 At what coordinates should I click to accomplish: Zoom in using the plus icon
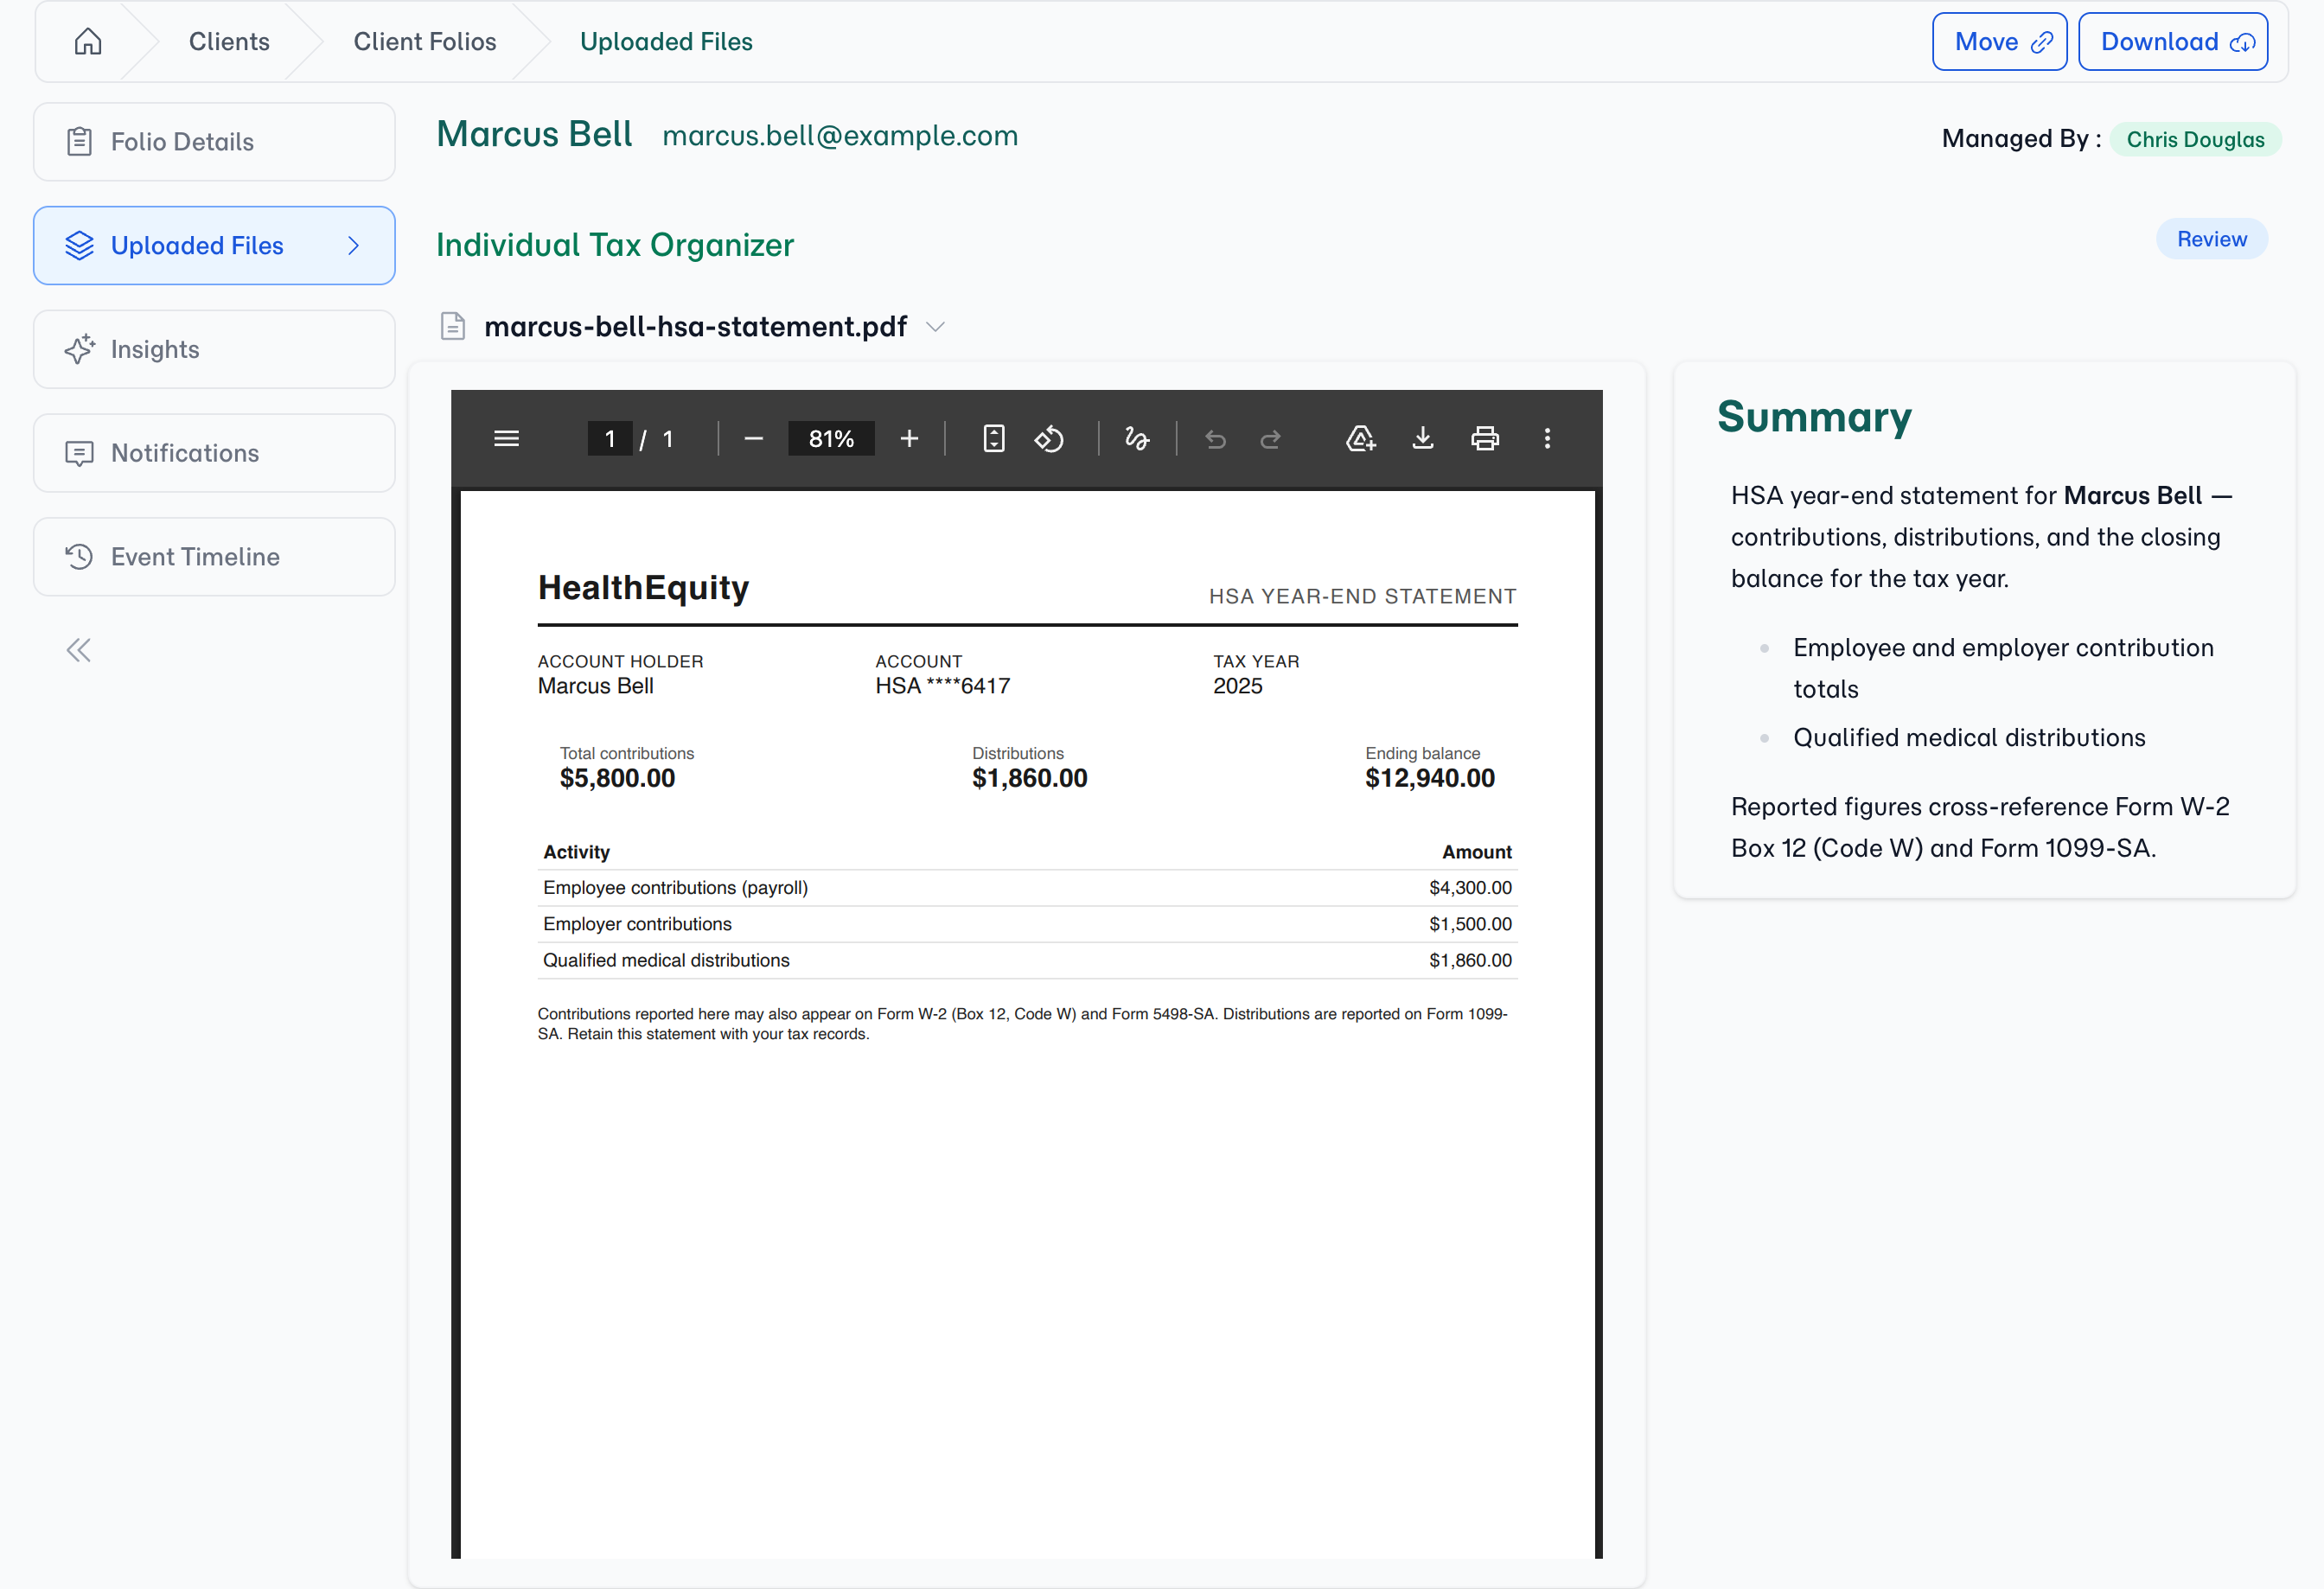point(909,439)
